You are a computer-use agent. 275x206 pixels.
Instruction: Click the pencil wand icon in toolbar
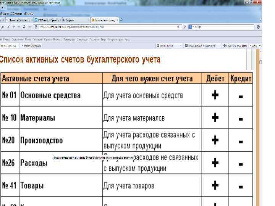(8, 27)
